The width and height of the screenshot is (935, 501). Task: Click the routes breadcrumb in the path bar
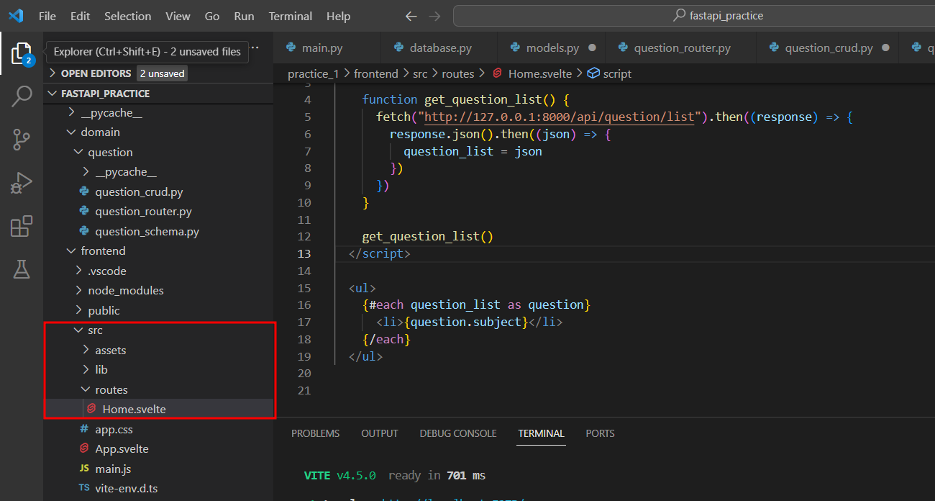[457, 73]
